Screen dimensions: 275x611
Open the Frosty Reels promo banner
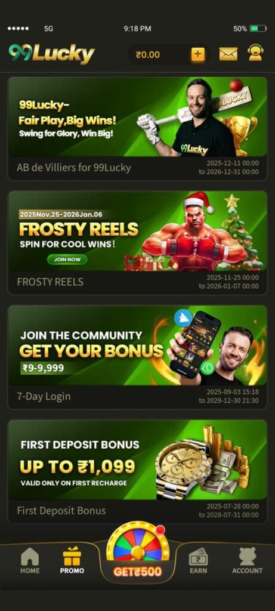click(137, 231)
